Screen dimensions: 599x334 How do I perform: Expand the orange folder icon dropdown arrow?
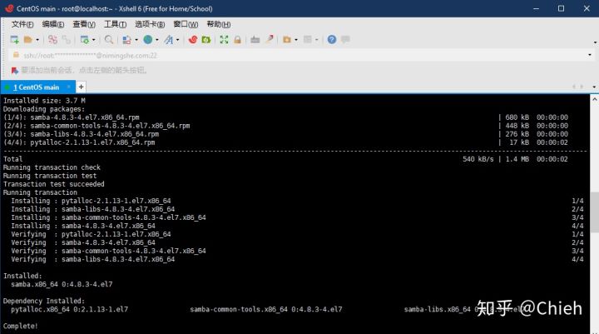pos(296,40)
